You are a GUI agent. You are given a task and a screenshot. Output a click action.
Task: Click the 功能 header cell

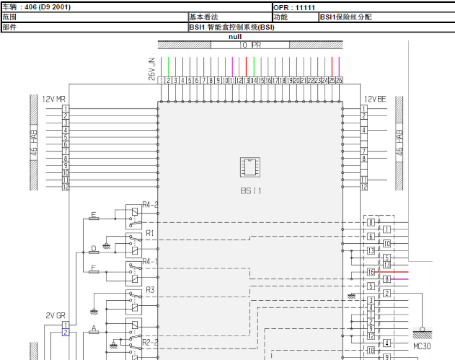pos(296,17)
